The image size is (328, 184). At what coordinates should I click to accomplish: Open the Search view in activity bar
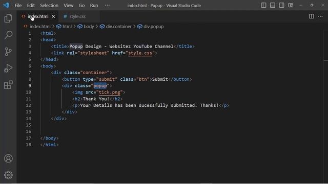point(8,35)
